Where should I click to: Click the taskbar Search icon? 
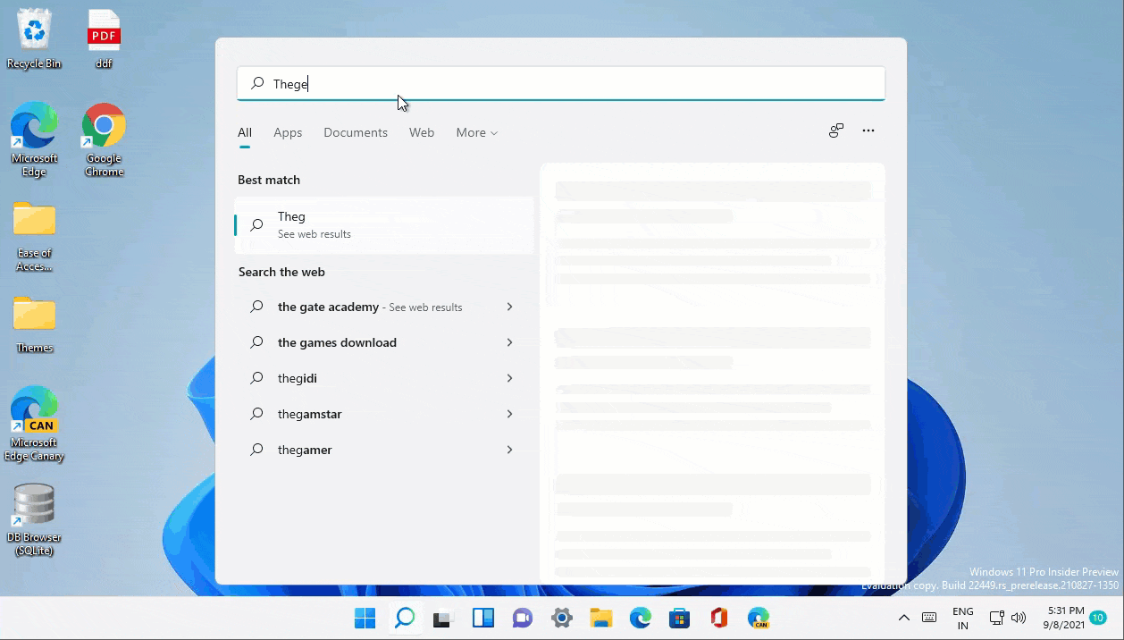pos(404,618)
